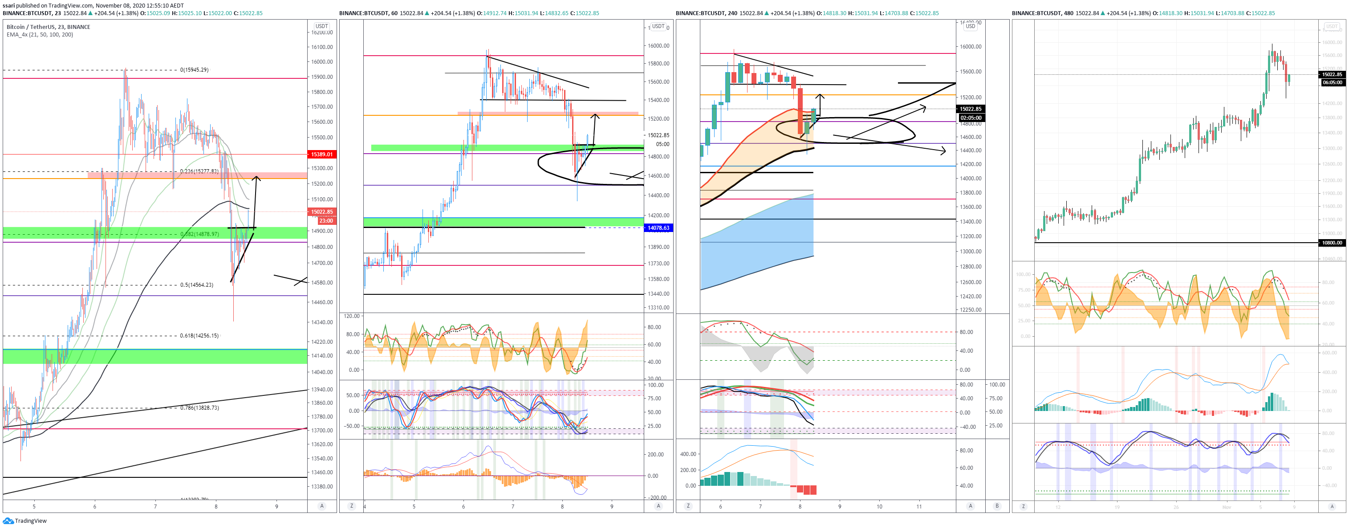This screenshot has height=529, width=1349.
Task: Open USDT currency selector on 23-minute chart
Action: click(321, 26)
